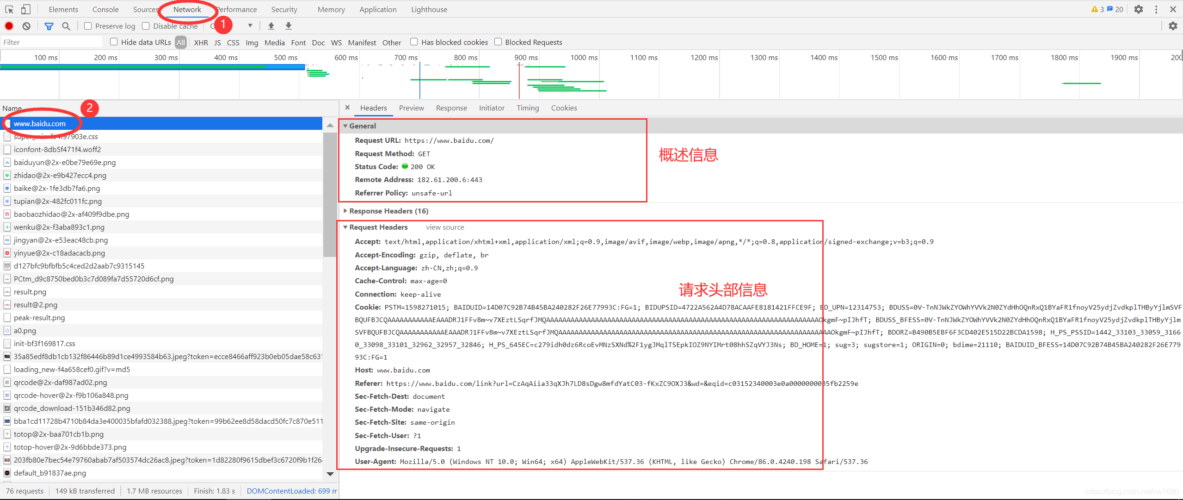Image resolution: width=1183 pixels, height=500 pixels.
Task: Check Has blocked cookies
Action: click(414, 42)
